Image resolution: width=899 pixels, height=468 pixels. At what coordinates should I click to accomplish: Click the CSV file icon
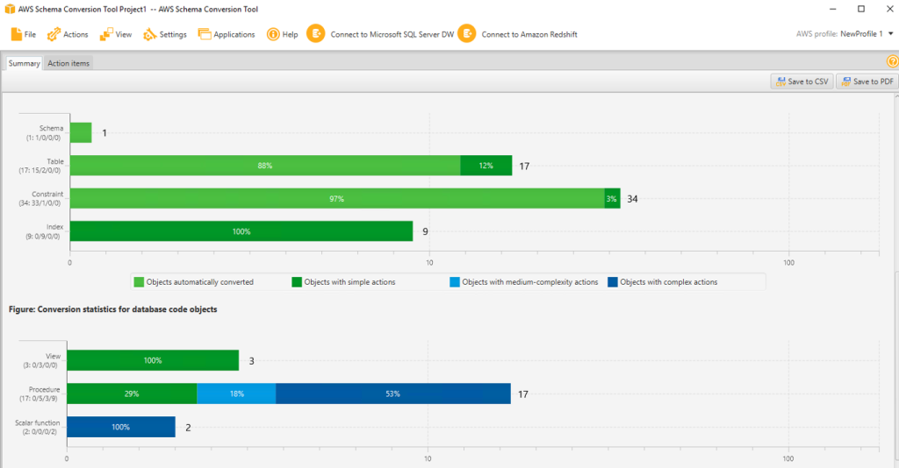pyautogui.click(x=780, y=82)
